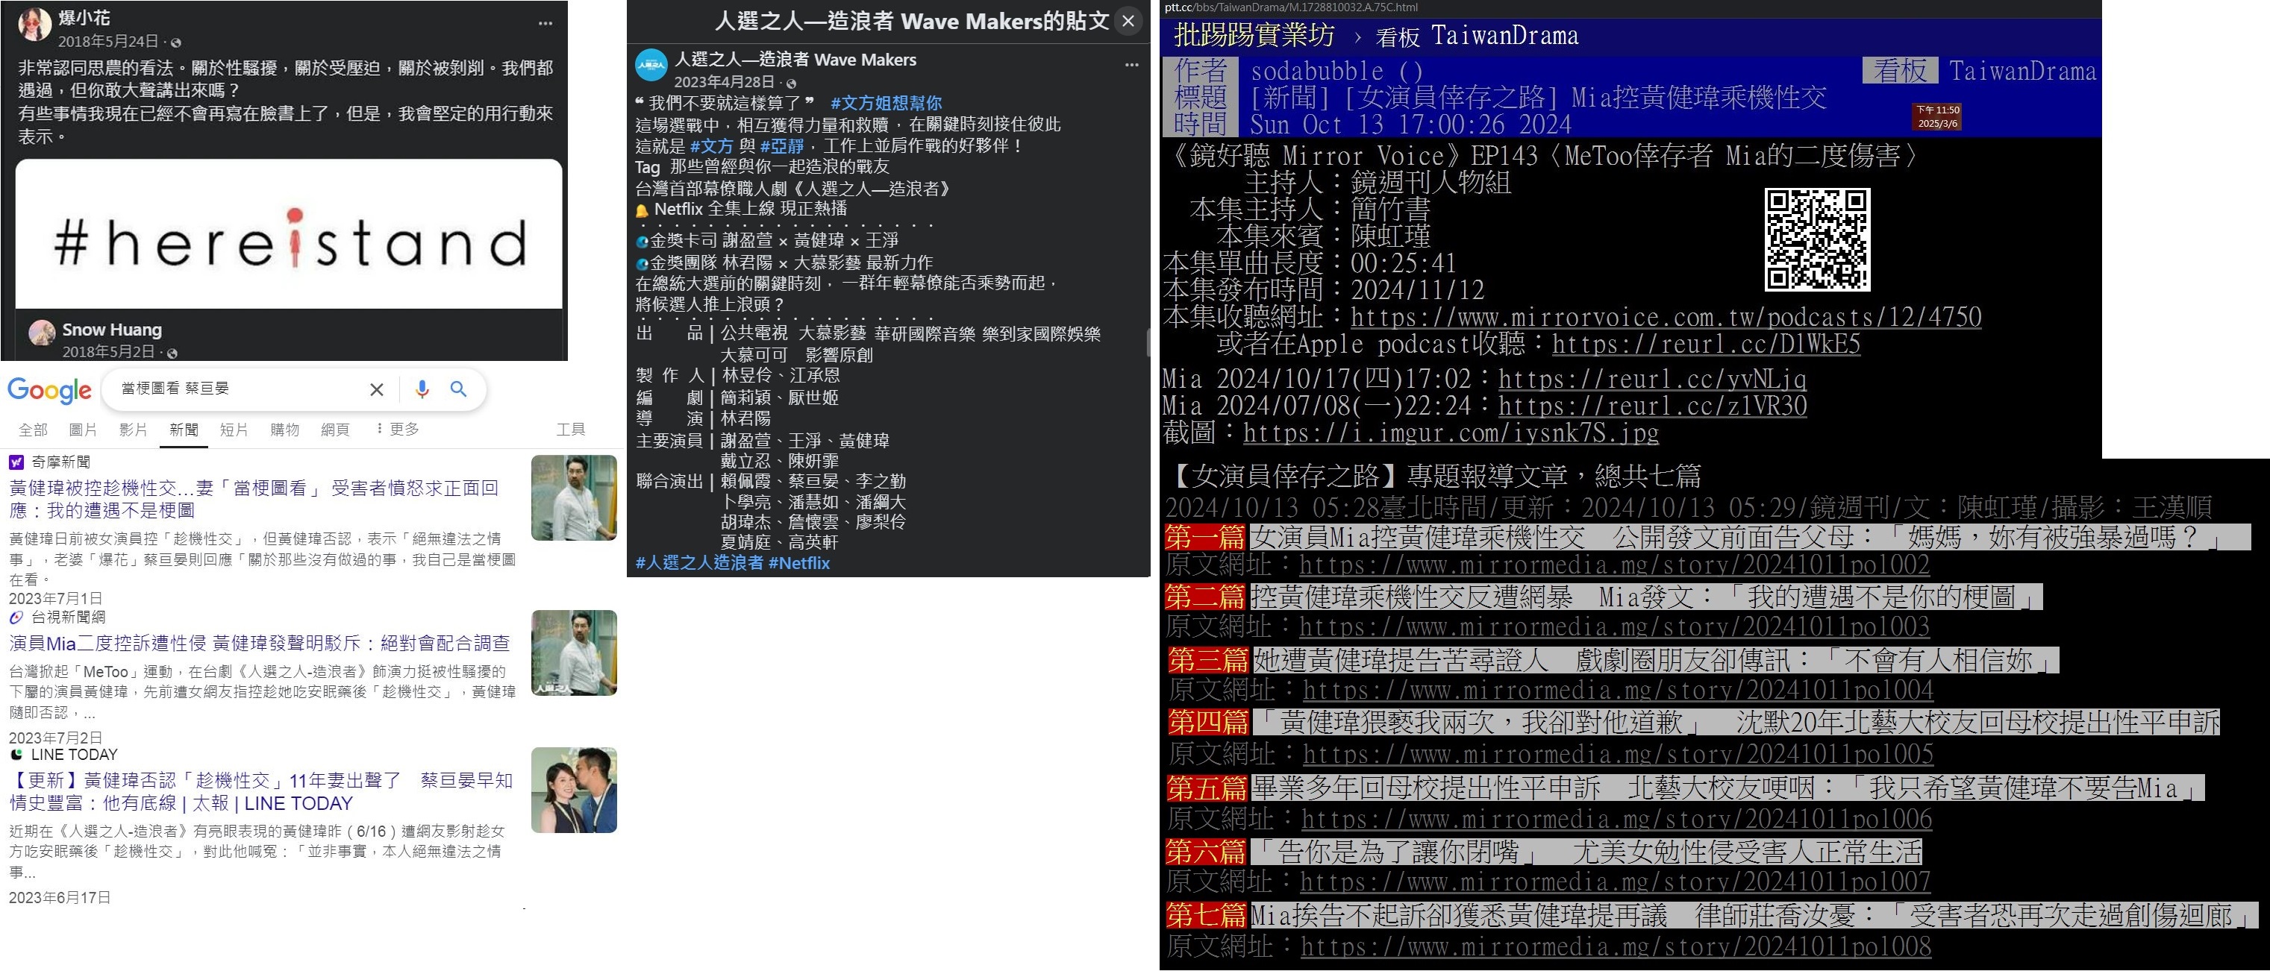The image size is (2270, 971).
Task: Click Snow Huang profile avatar
Action: [43, 333]
